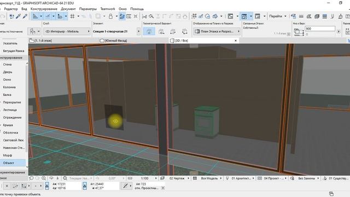Click the blue grid schedule icon
The height and width of the screenshot is (197, 350).
[324, 16]
